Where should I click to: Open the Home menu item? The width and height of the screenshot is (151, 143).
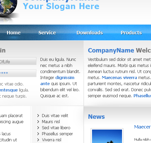click(x=13, y=33)
